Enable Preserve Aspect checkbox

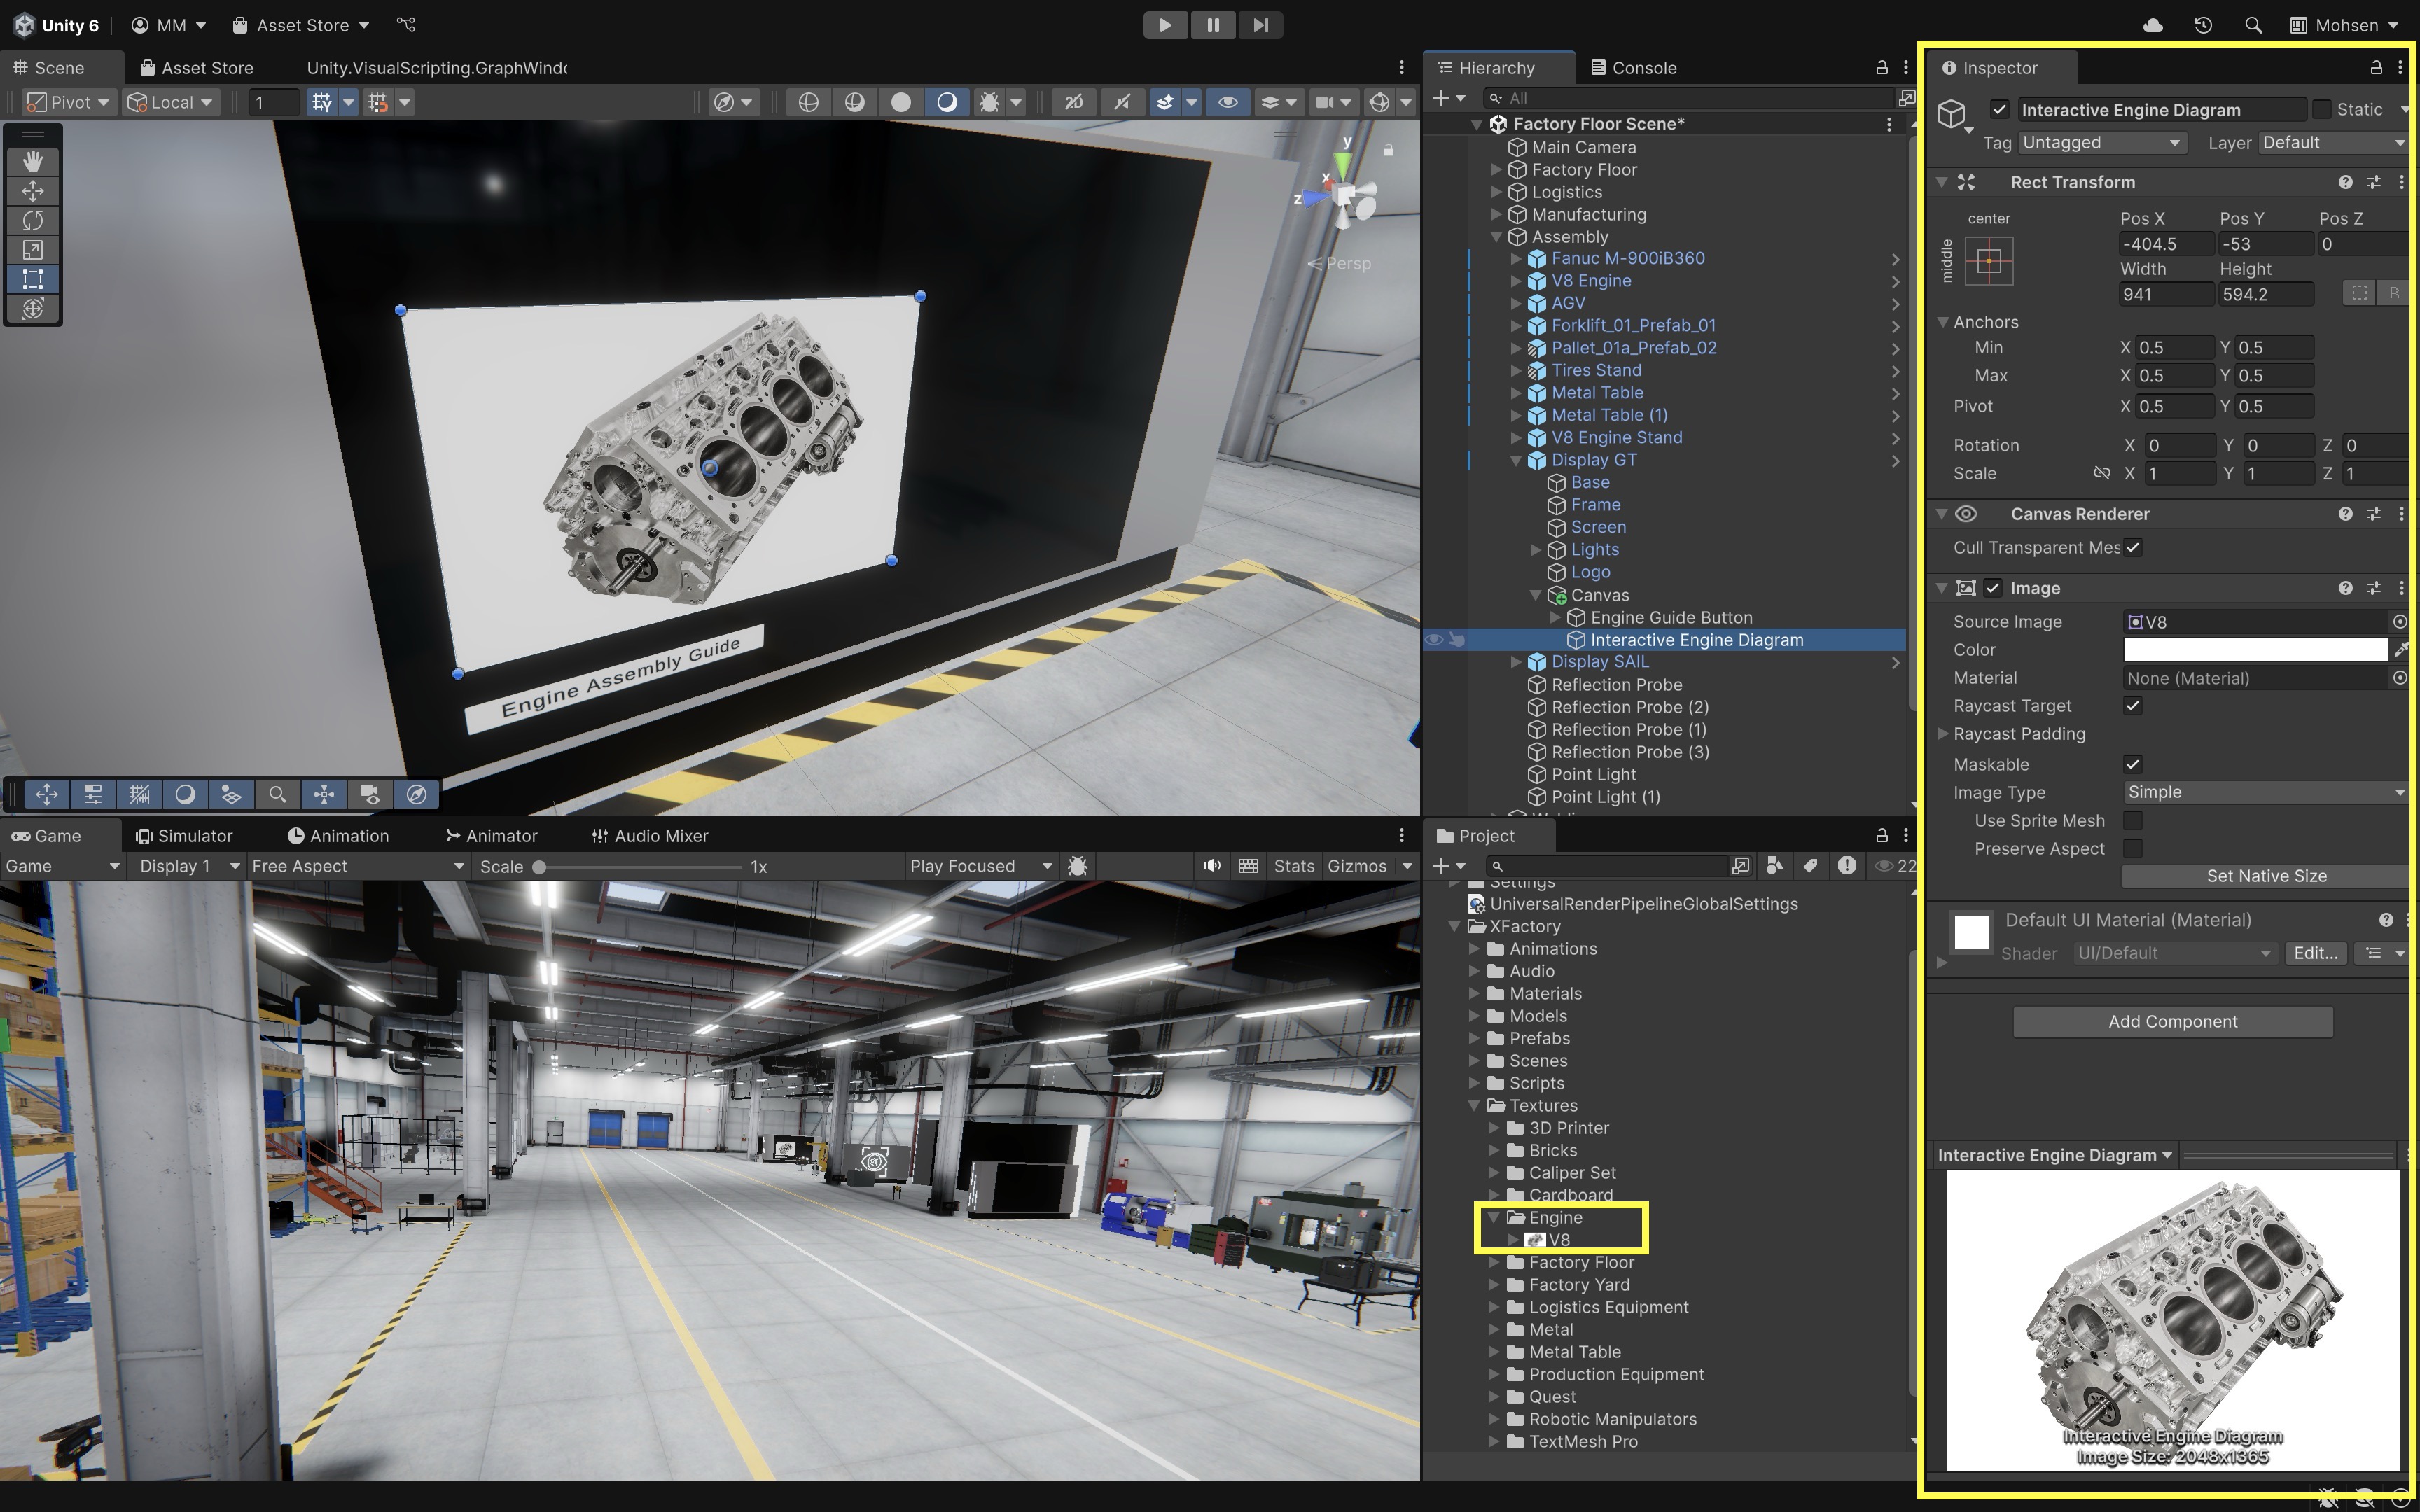(x=2132, y=848)
